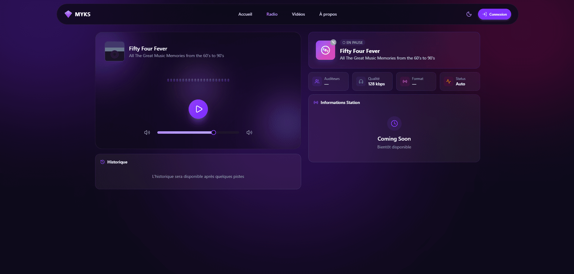Click the Connexion login button

(494, 14)
